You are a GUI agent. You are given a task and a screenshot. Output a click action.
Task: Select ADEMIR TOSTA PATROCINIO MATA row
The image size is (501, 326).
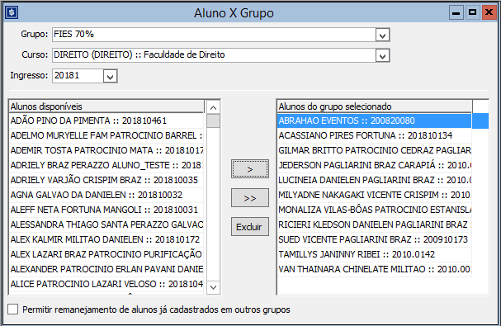[106, 150]
